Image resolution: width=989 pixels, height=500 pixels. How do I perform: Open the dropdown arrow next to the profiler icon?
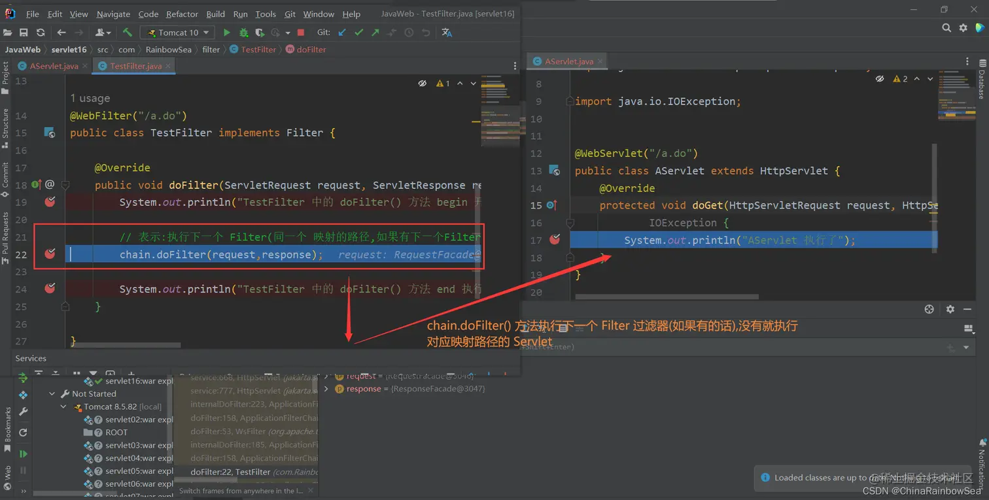pyautogui.click(x=287, y=32)
